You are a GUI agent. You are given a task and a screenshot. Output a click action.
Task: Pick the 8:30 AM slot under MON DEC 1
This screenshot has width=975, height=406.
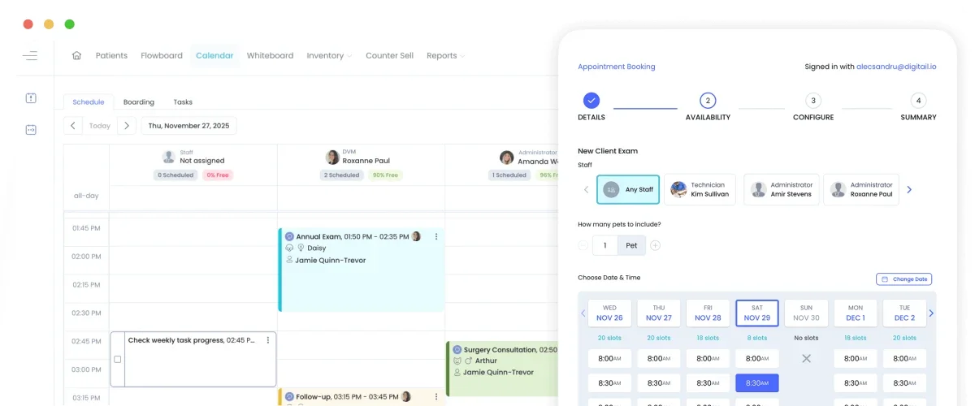(x=856, y=383)
